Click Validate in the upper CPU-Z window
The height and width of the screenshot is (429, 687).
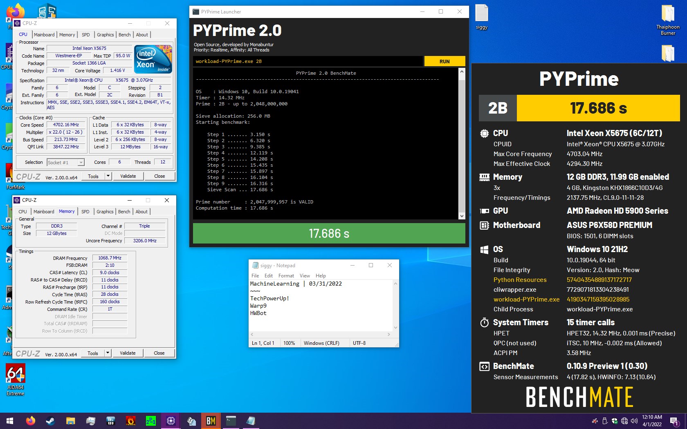click(128, 176)
